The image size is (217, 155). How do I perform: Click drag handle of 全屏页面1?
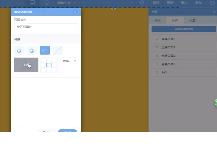click(157, 47)
